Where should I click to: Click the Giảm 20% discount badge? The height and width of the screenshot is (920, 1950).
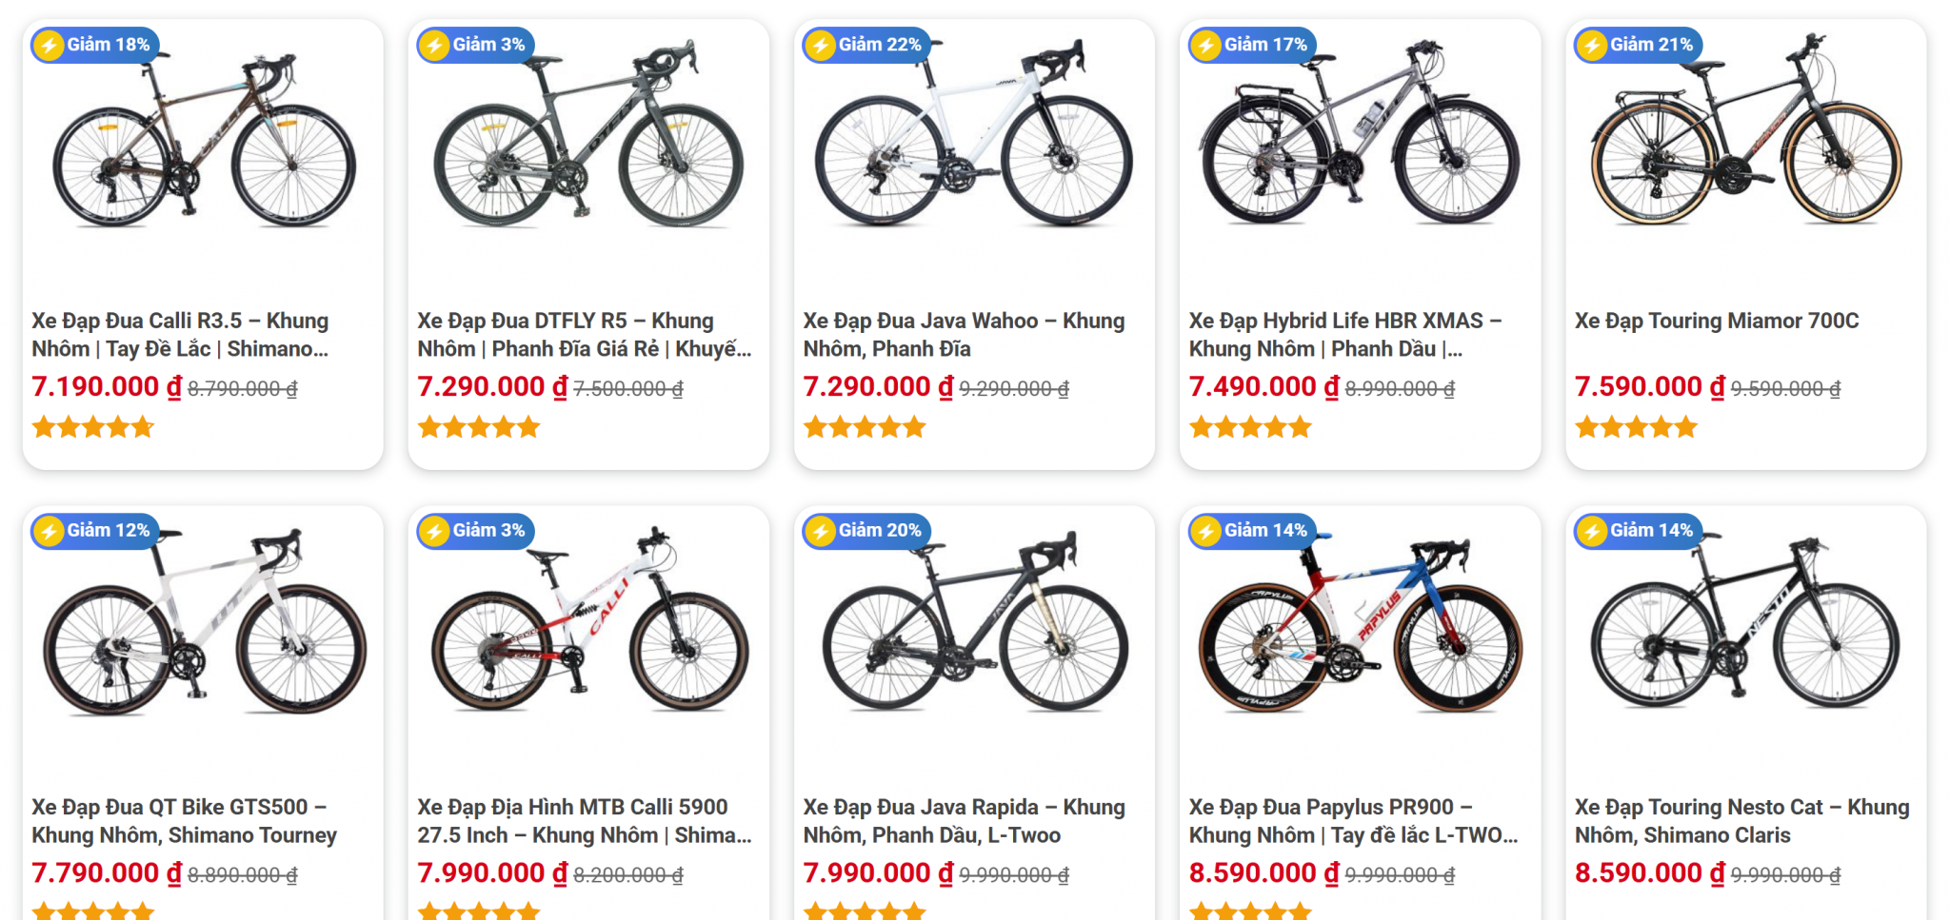(x=866, y=531)
